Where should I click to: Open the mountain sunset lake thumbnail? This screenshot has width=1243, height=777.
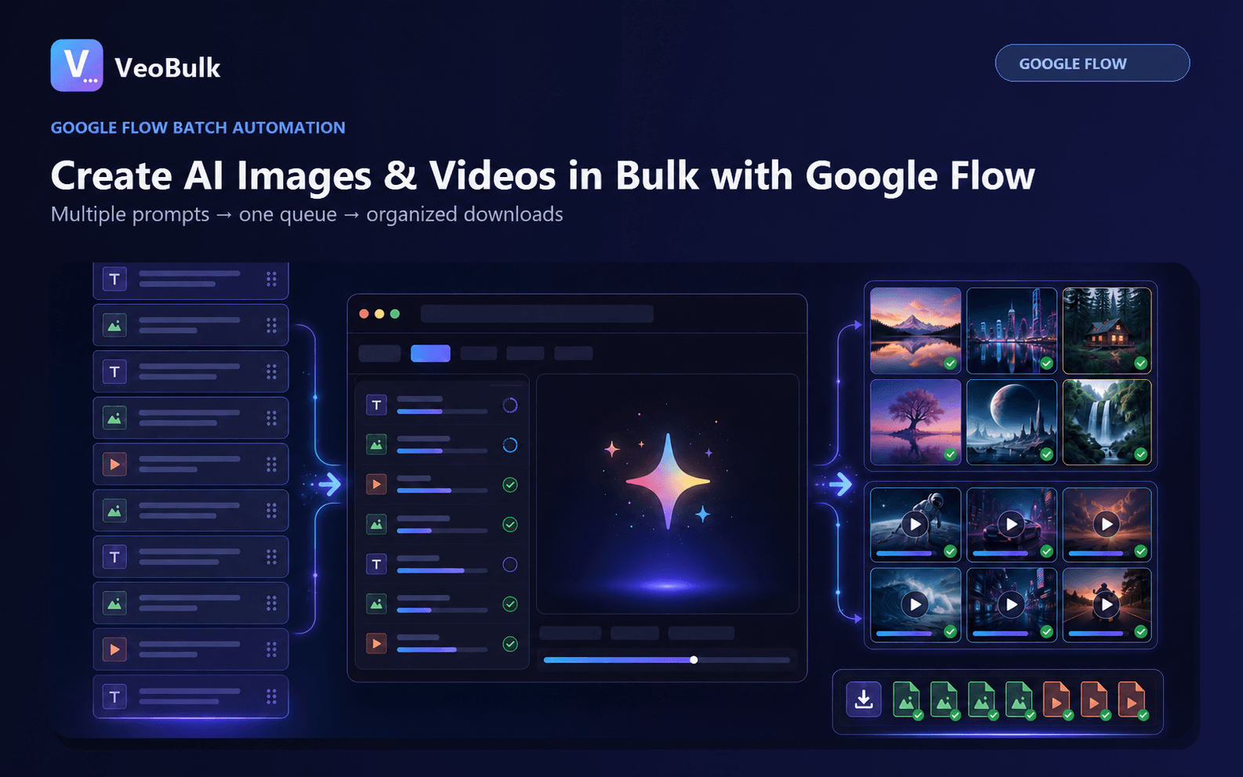click(915, 331)
